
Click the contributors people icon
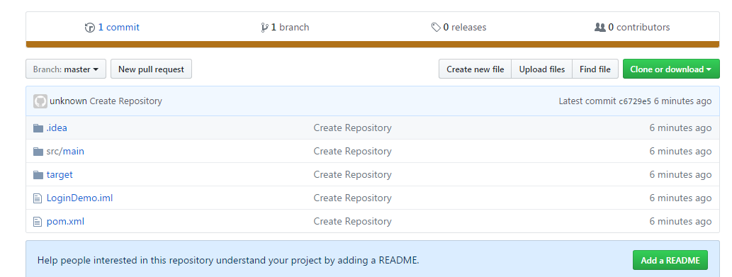600,28
